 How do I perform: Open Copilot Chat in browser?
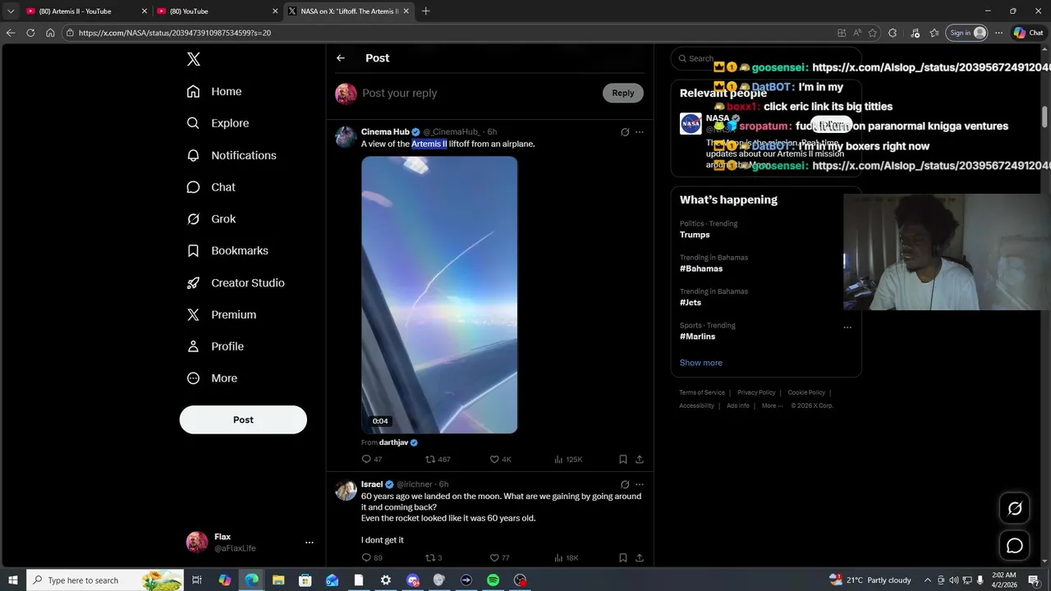1028,33
